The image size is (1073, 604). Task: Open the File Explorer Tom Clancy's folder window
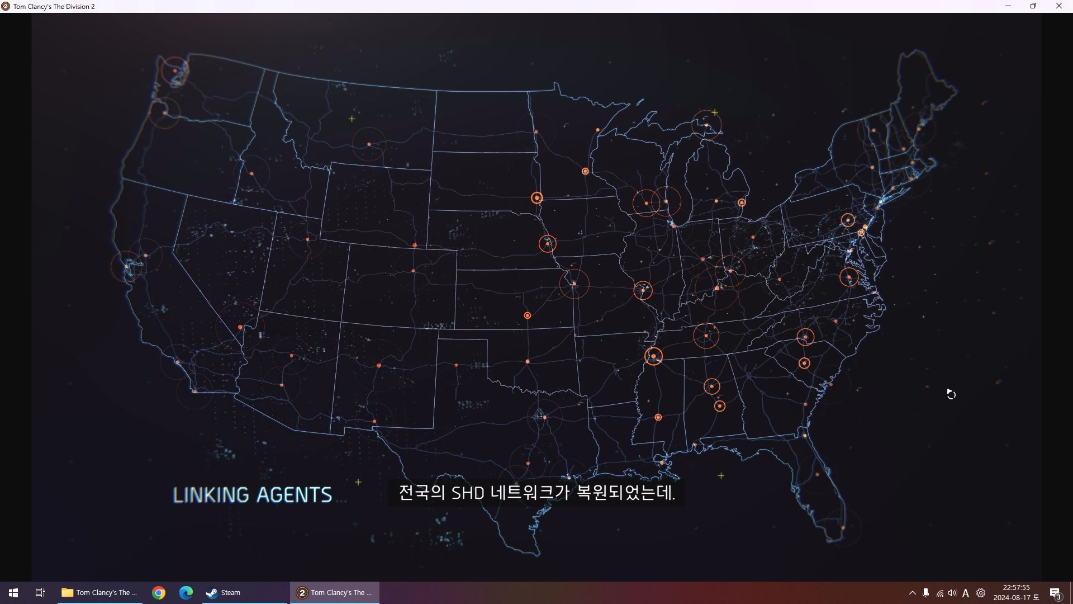99,593
